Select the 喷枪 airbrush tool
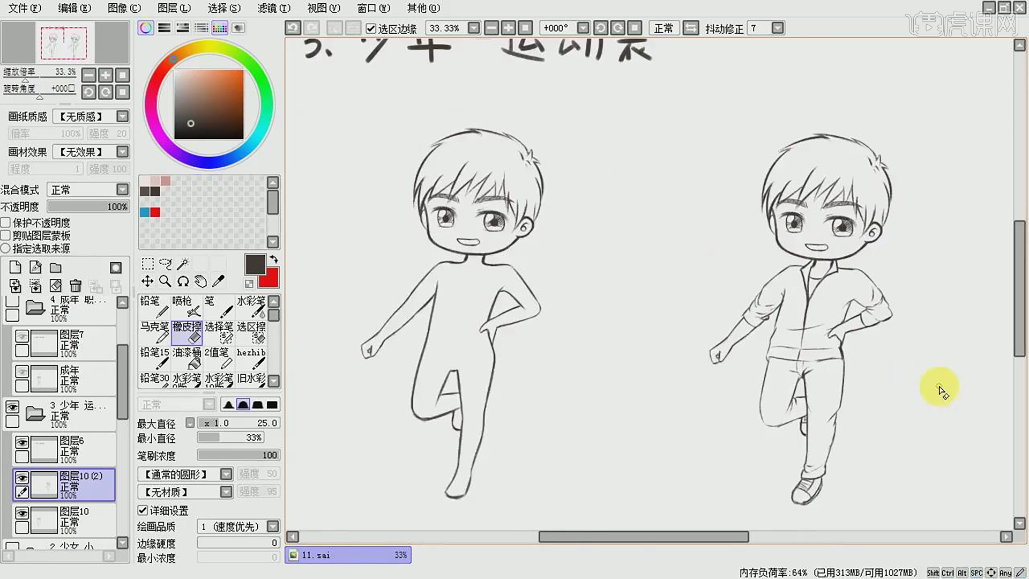Image resolution: width=1029 pixels, height=579 pixels. pyautogui.click(x=187, y=306)
